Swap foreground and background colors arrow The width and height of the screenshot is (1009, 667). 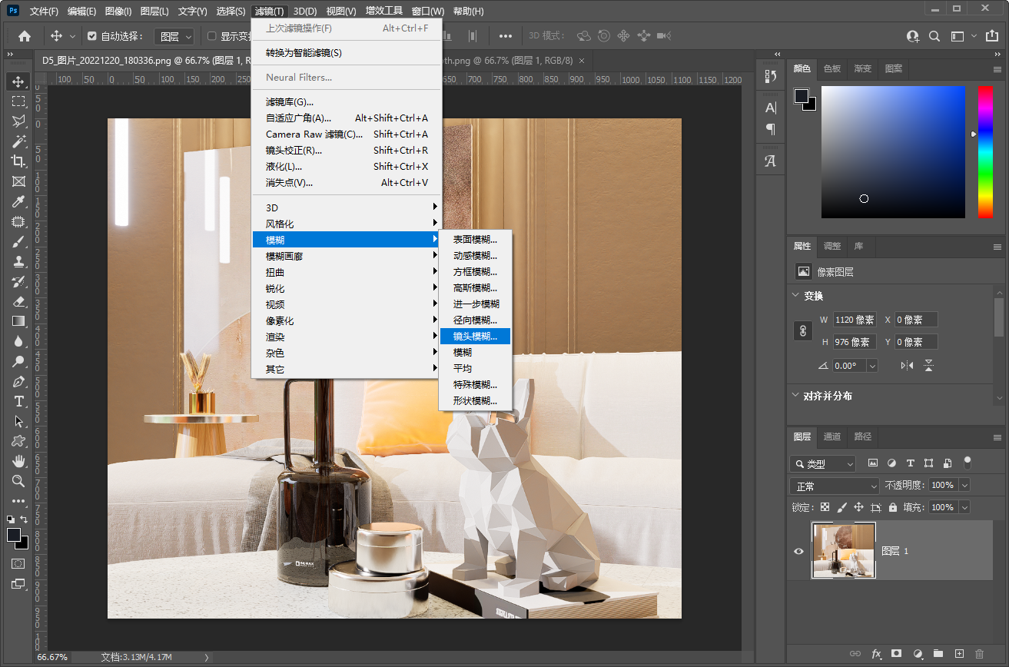24,519
